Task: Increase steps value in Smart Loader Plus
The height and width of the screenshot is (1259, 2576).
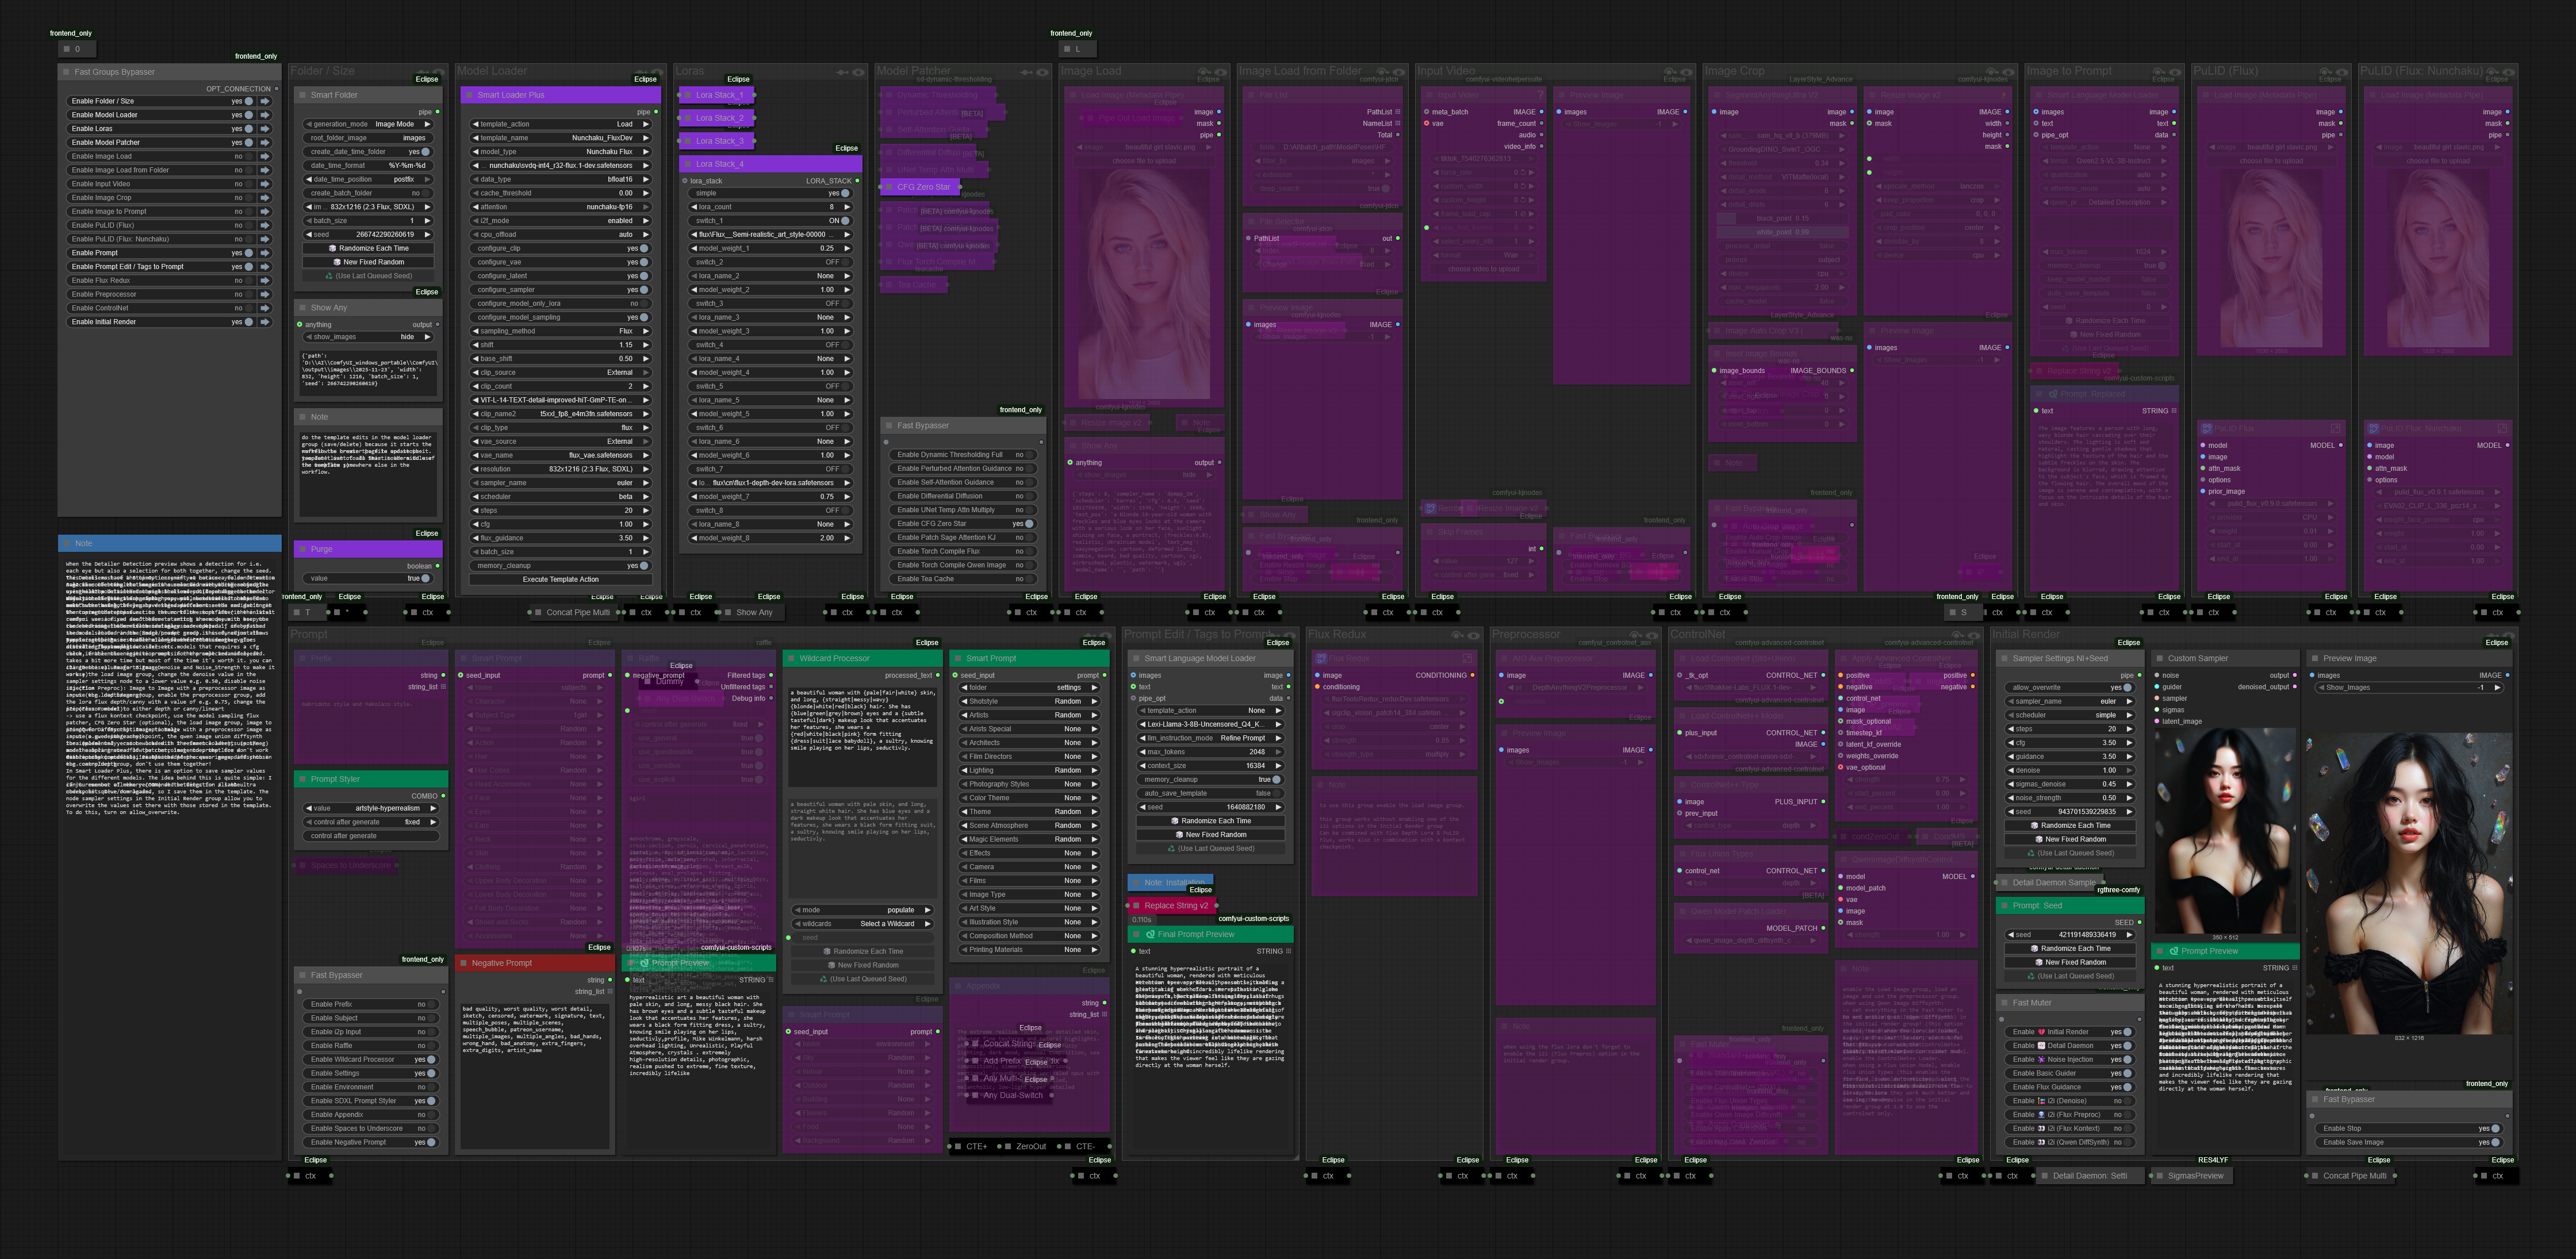Action: click(646, 510)
